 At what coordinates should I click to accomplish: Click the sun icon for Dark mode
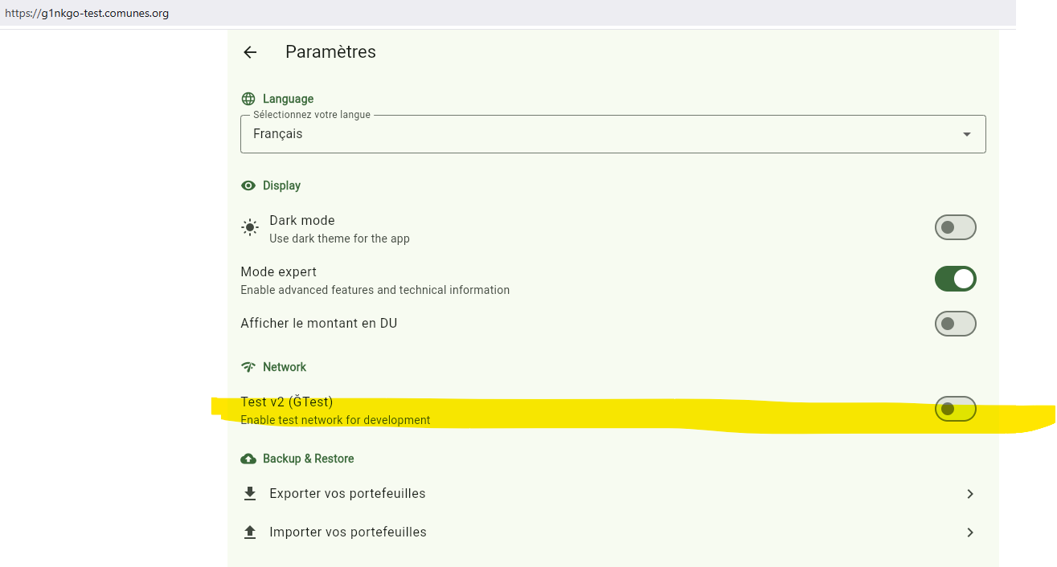(x=250, y=228)
